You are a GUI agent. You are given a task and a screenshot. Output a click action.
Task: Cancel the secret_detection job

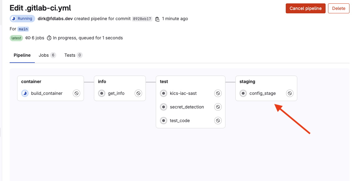(x=218, y=107)
